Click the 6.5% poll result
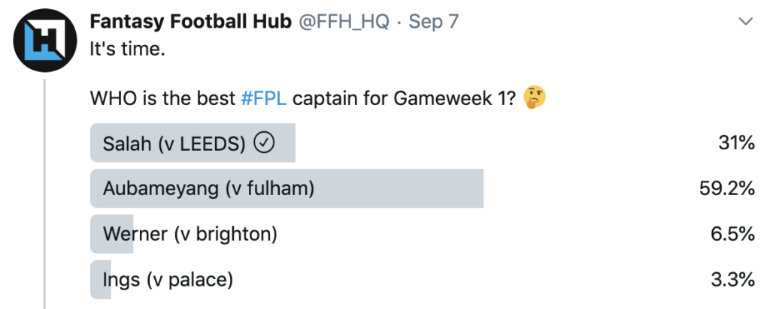The height and width of the screenshot is (309, 770). pos(732,234)
